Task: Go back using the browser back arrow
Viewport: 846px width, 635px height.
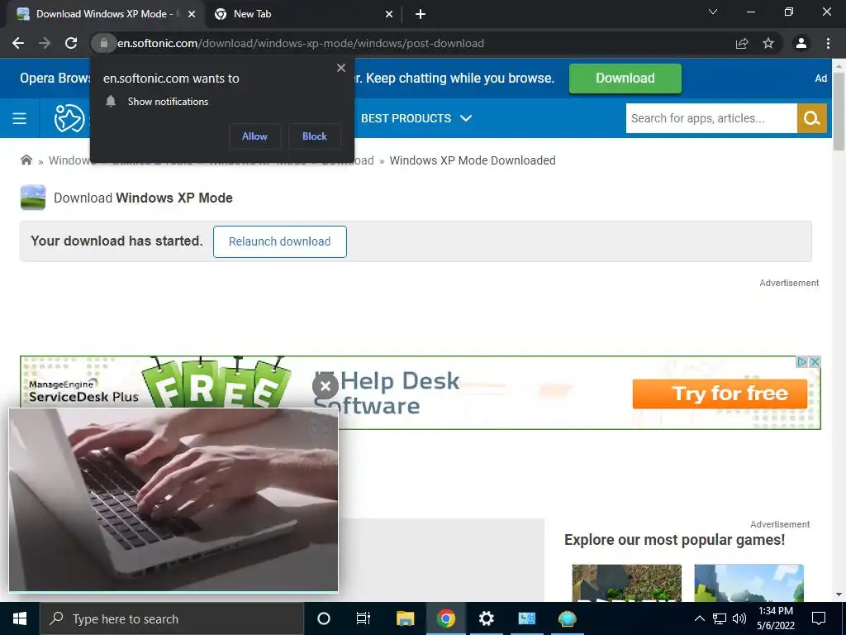Action: (x=18, y=43)
